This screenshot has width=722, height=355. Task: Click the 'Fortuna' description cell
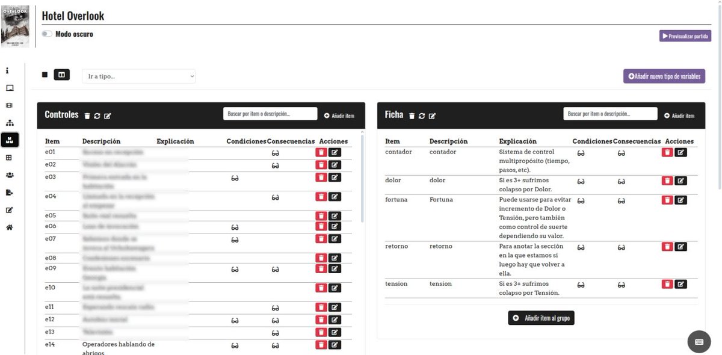(441, 199)
